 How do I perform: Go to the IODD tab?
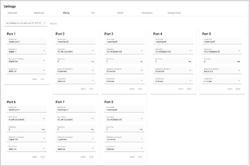pyautogui.click(x=120, y=13)
